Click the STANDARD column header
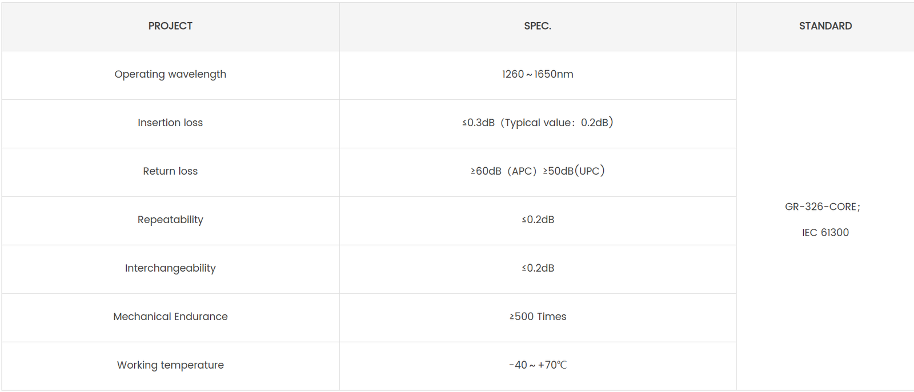 (x=825, y=26)
